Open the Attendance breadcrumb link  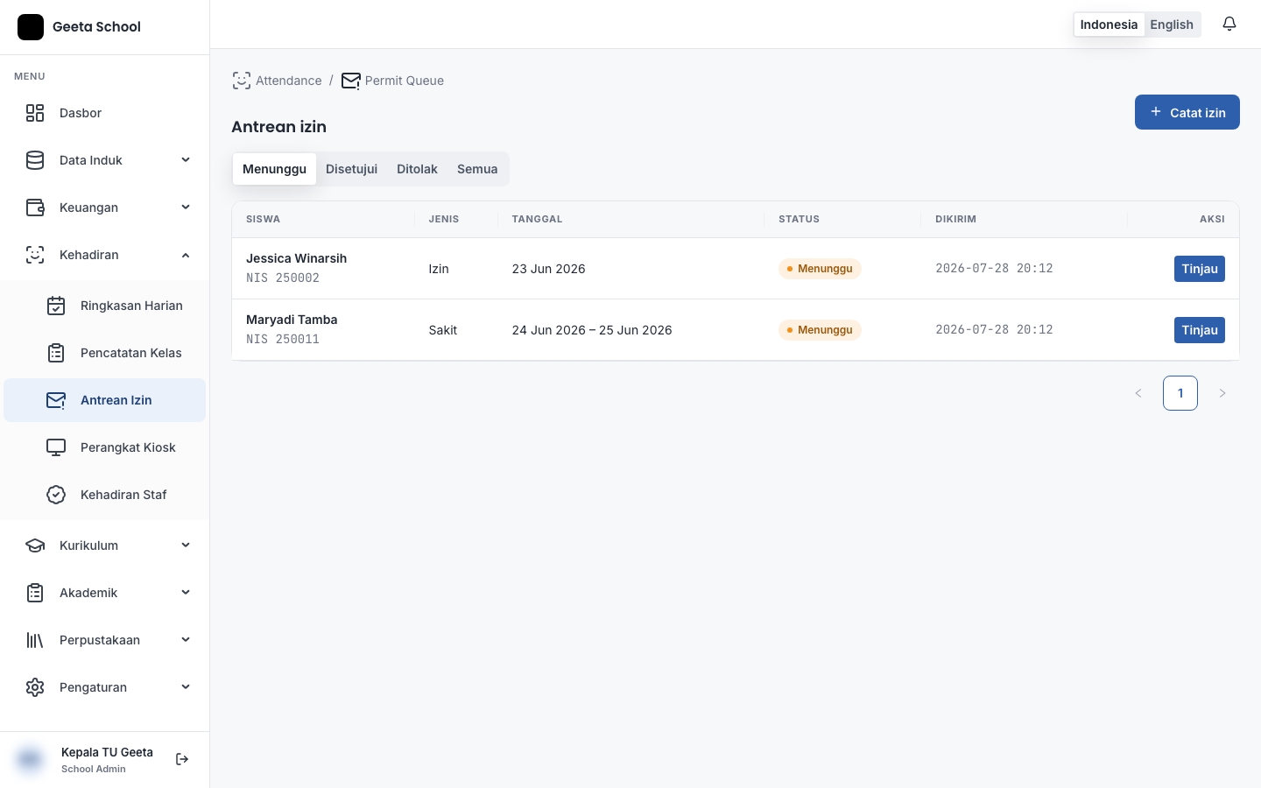pyautogui.click(x=277, y=81)
